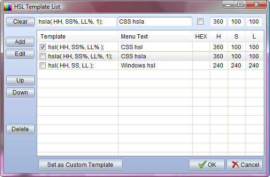
Task: Click the H value 240 in Windows hsl row
Action: [x=218, y=66]
